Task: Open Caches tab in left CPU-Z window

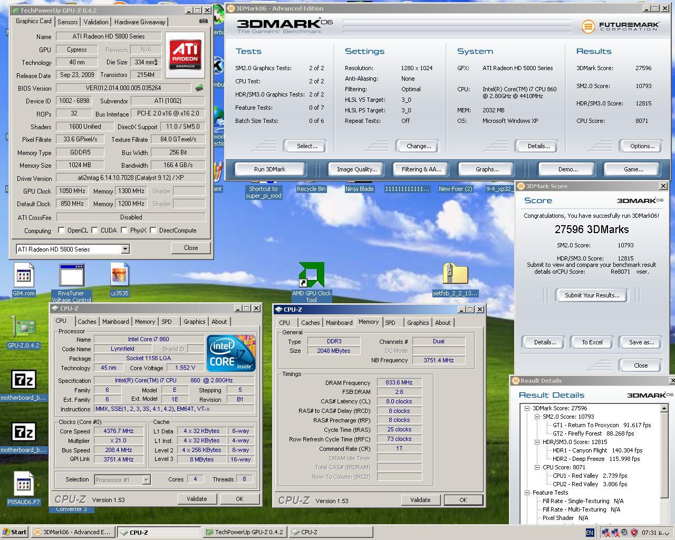Action: (x=87, y=322)
